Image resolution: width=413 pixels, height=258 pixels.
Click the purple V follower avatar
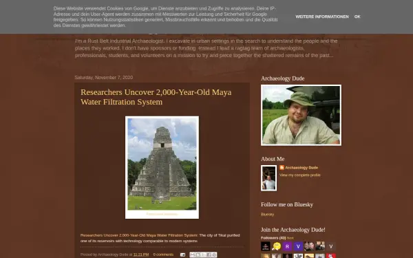pyautogui.click(x=298, y=246)
